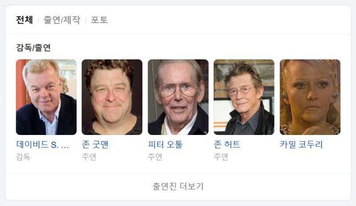This screenshot has width=356, height=206.
Task: View the 카밀 코두리 portrait thumbnail
Action: (x=310, y=97)
